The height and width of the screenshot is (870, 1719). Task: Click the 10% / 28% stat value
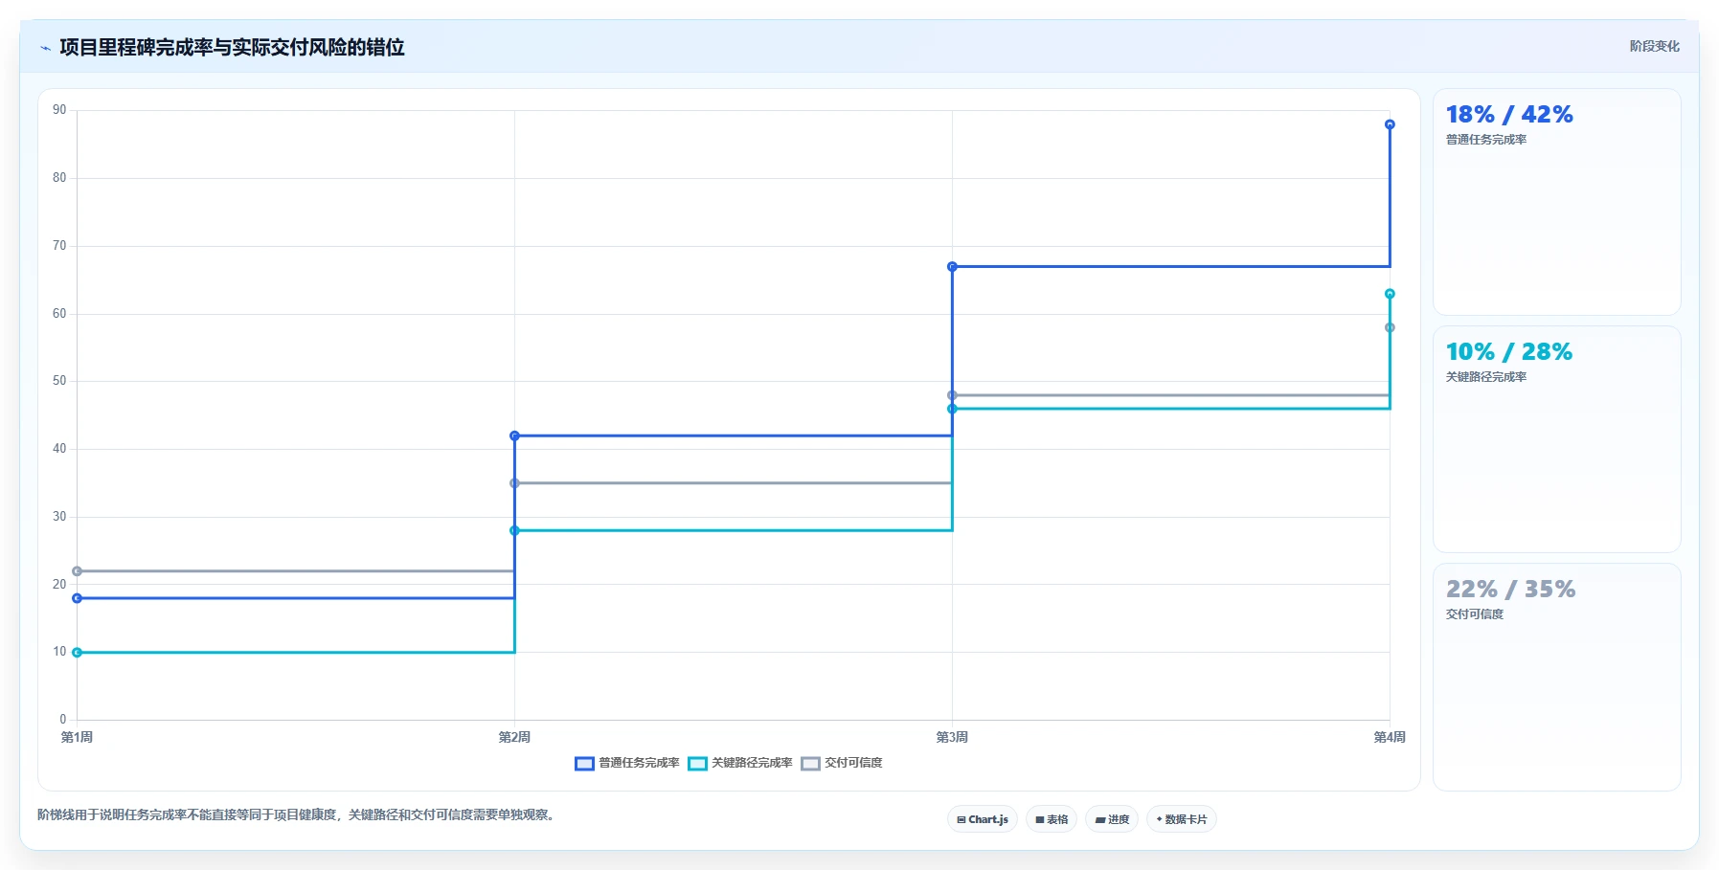click(x=1509, y=352)
